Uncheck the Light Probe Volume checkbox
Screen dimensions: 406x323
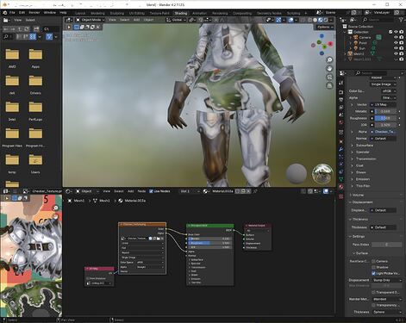coord(373,273)
